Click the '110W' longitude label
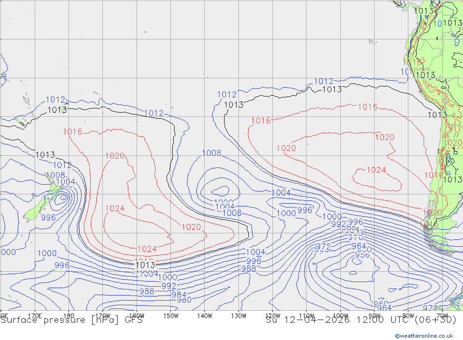Screen dimensions: 463x340 (307, 316)
